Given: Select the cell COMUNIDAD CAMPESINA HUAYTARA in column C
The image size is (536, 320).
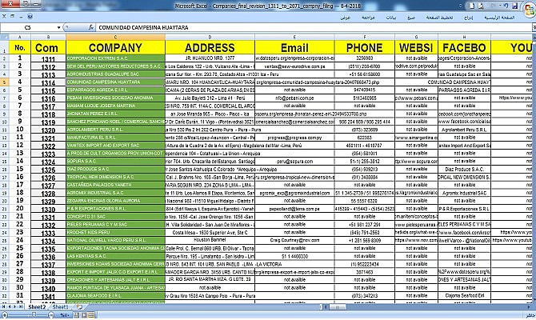Looking at the screenshot, I should pyautogui.click(x=115, y=82).
